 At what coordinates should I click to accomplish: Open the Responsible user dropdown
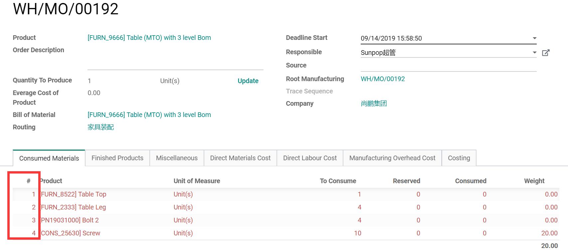pyautogui.click(x=534, y=53)
